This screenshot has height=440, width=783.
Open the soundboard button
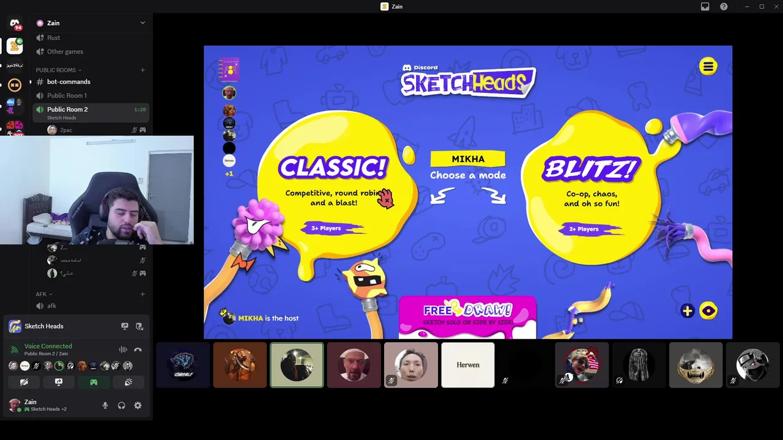click(x=128, y=382)
